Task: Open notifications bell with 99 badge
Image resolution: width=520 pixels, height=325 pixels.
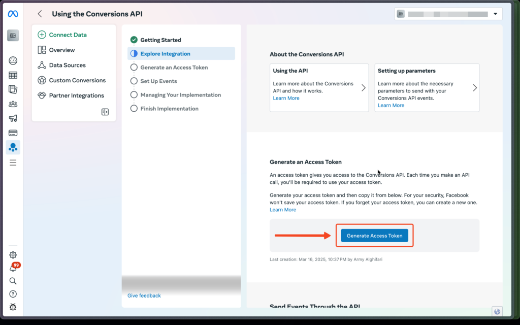Action: coord(13,268)
